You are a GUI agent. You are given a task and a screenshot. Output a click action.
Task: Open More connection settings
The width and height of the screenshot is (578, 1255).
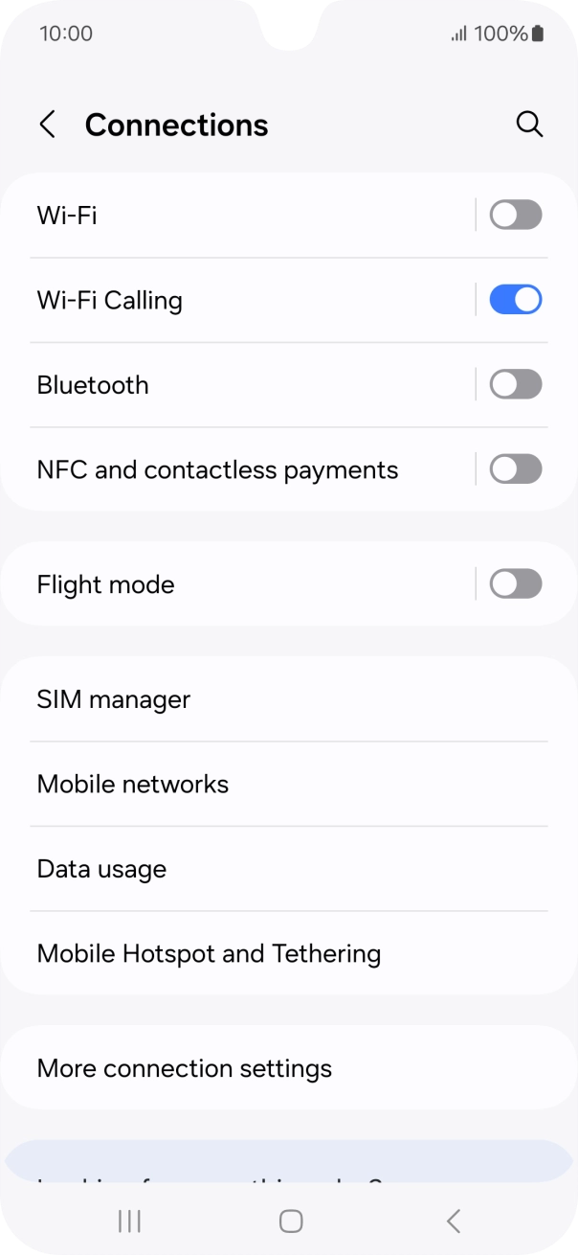coord(183,1067)
